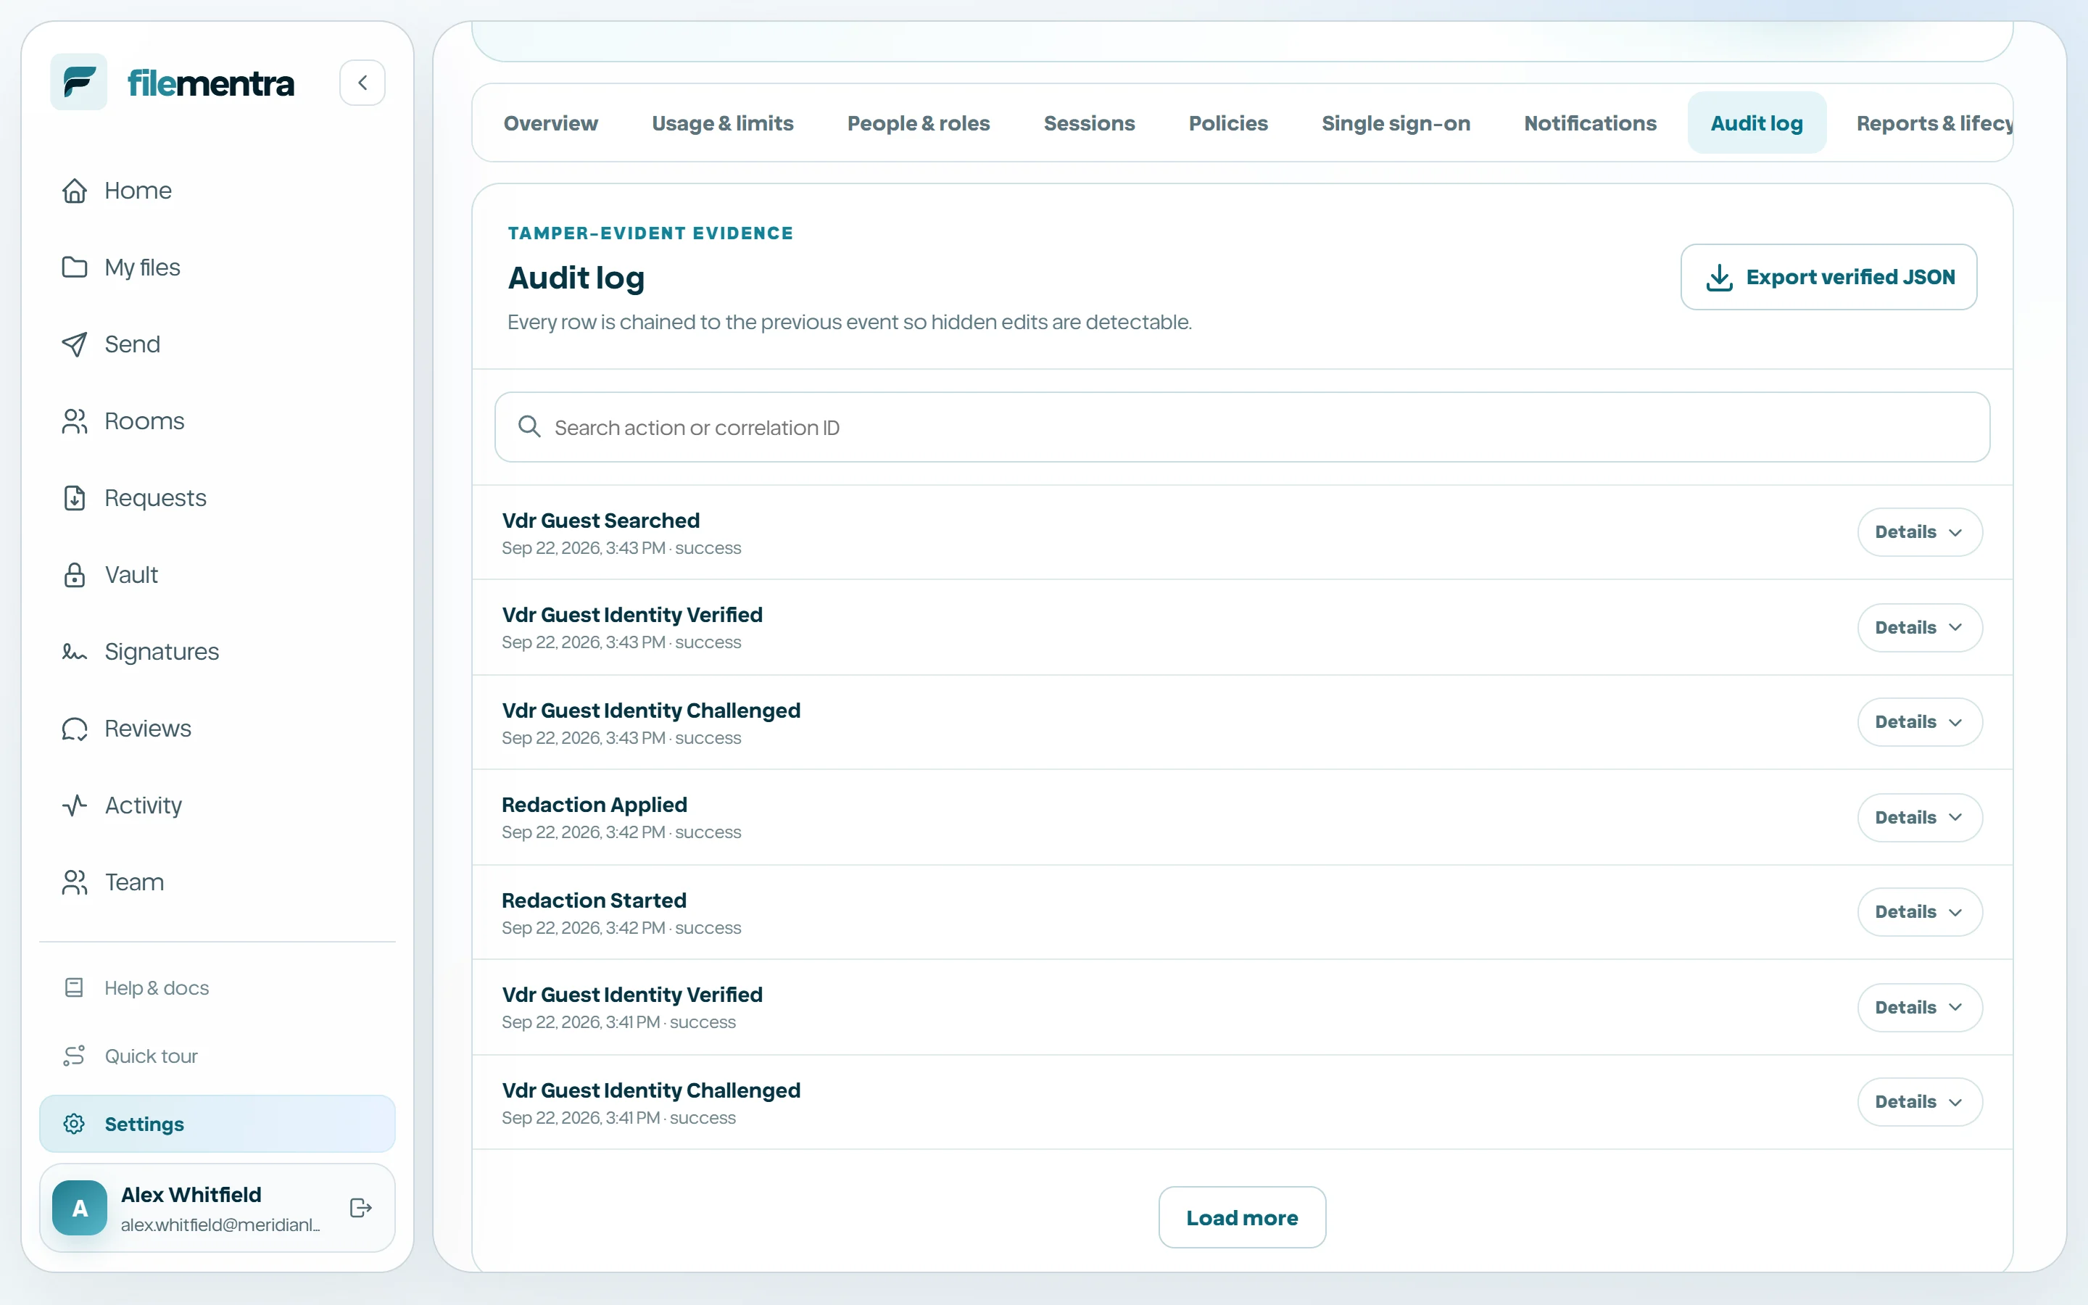Collapse the sidebar with the chevron button
Viewport: 2088px width, 1305px height.
pos(362,83)
